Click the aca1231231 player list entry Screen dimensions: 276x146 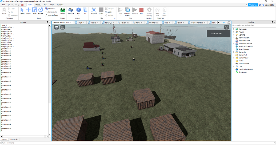coord(218,33)
